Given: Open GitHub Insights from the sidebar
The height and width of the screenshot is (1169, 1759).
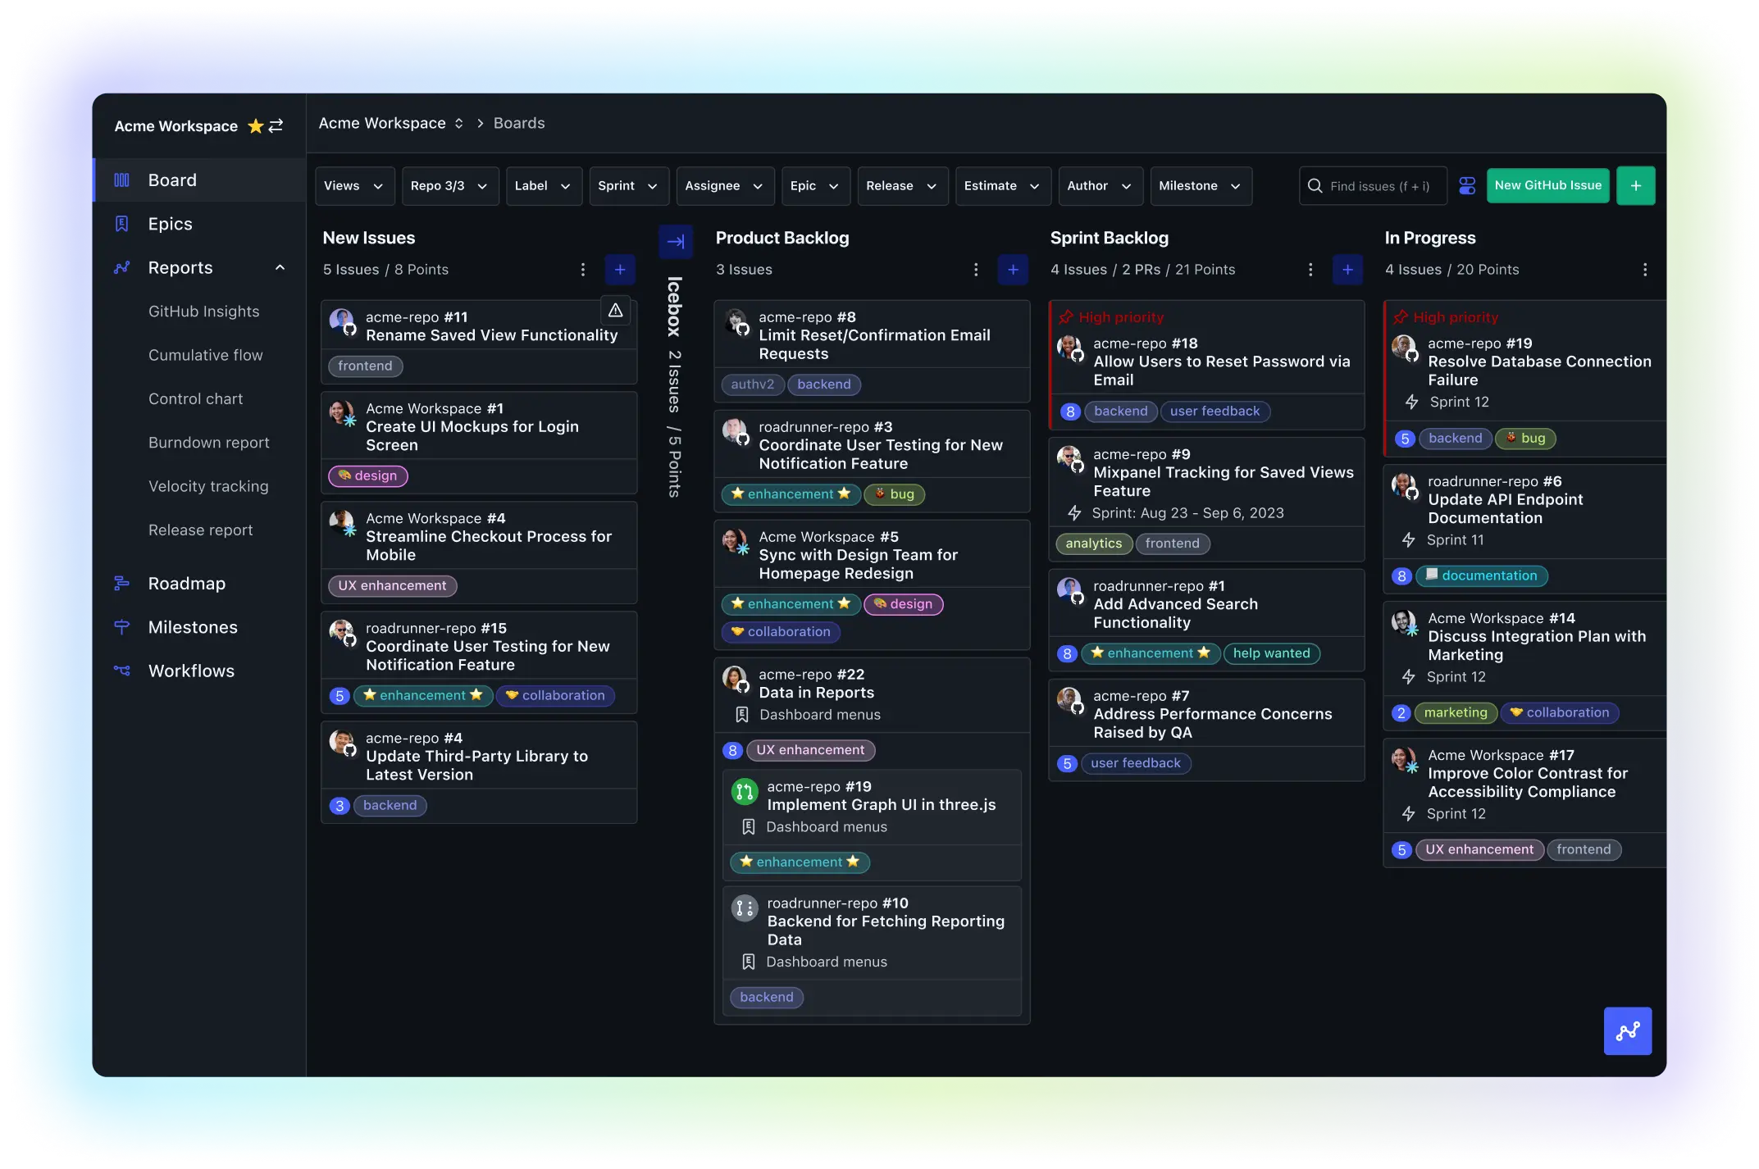Looking at the screenshot, I should pyautogui.click(x=203, y=311).
